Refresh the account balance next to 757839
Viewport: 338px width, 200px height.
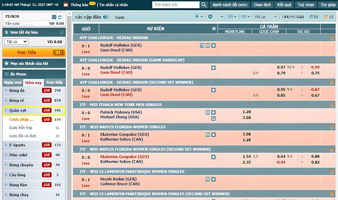[60, 17]
